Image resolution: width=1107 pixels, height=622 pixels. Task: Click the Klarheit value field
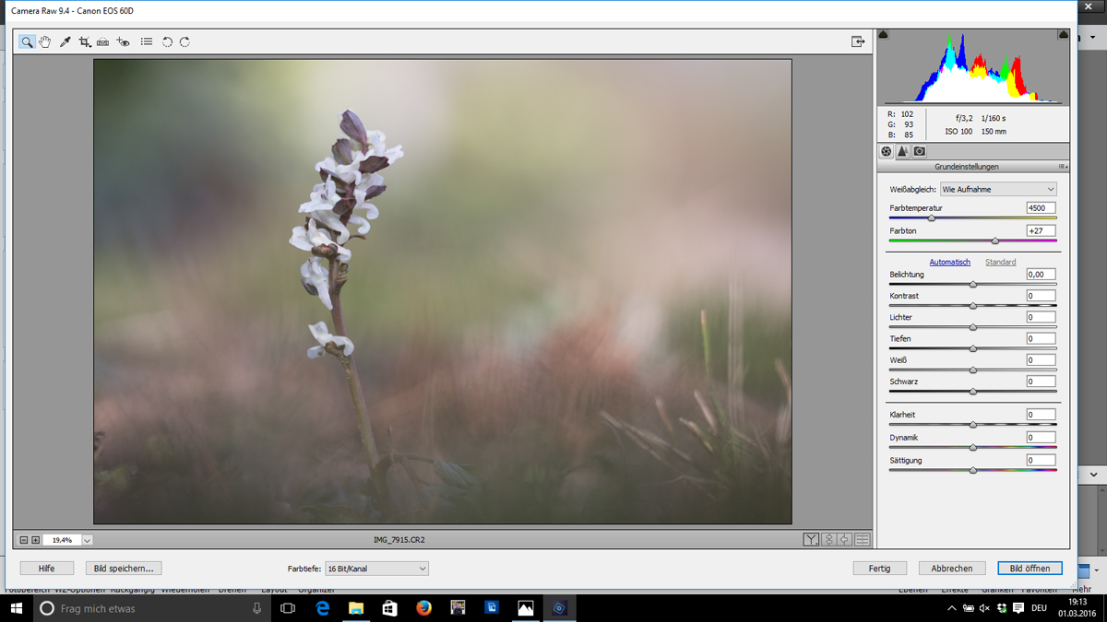(1042, 415)
